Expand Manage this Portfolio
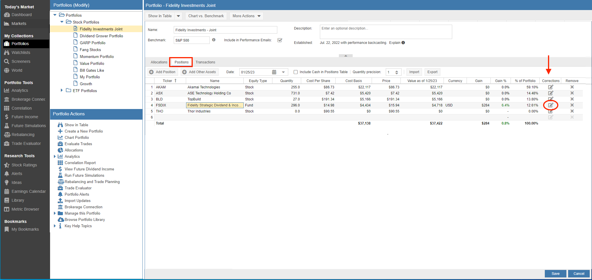The image size is (592, 280). [55, 213]
